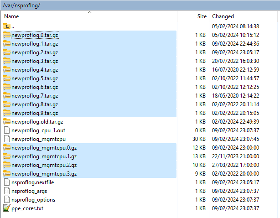Sort files by the Size column header

tap(202, 16)
